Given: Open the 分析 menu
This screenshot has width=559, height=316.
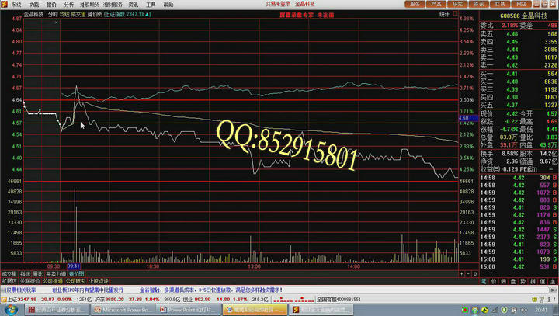Looking at the screenshot, I should [69, 4].
